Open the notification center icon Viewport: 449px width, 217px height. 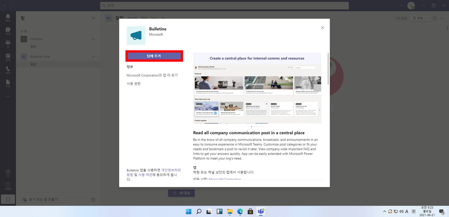coord(442,211)
